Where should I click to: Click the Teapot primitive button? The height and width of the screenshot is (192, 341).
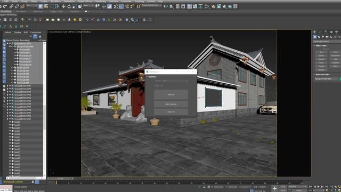coord(321,66)
